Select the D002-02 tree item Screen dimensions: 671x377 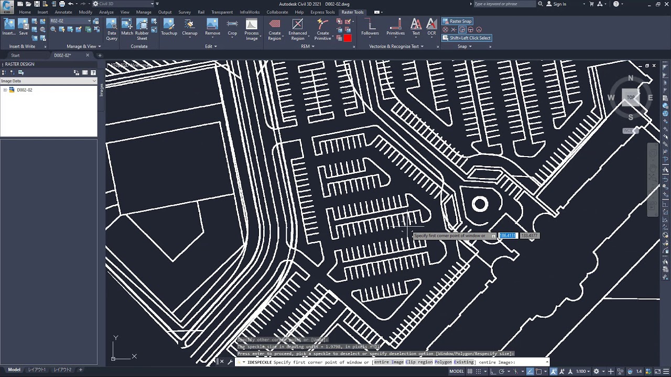[x=24, y=90]
